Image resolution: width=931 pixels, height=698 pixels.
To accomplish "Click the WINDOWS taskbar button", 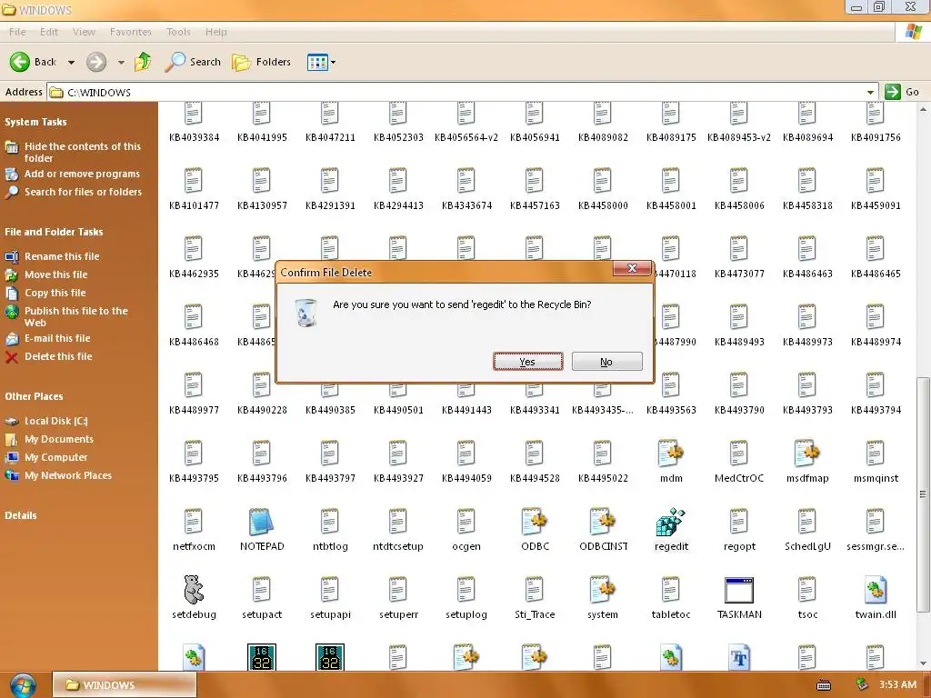I will pyautogui.click(x=125, y=685).
